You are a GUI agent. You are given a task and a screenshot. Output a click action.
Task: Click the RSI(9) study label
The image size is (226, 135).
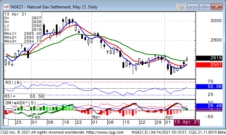click(x=13, y=83)
